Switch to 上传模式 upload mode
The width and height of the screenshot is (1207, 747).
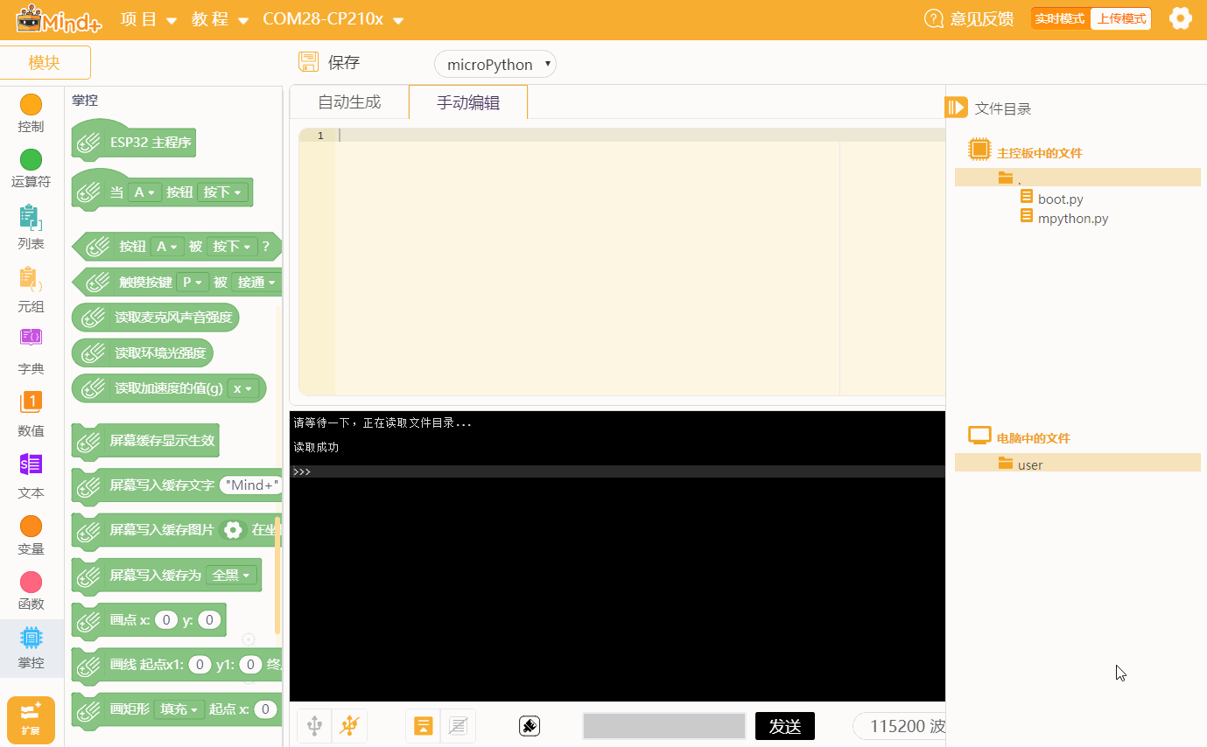tap(1121, 18)
